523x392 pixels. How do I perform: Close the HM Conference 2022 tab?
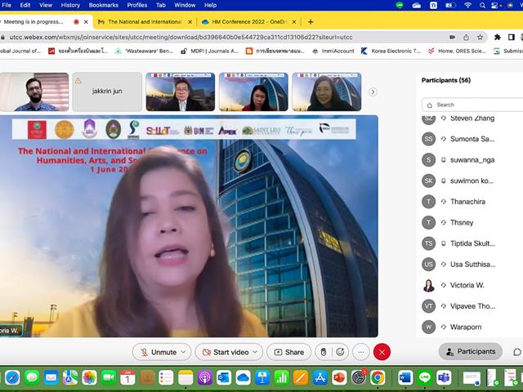294,22
